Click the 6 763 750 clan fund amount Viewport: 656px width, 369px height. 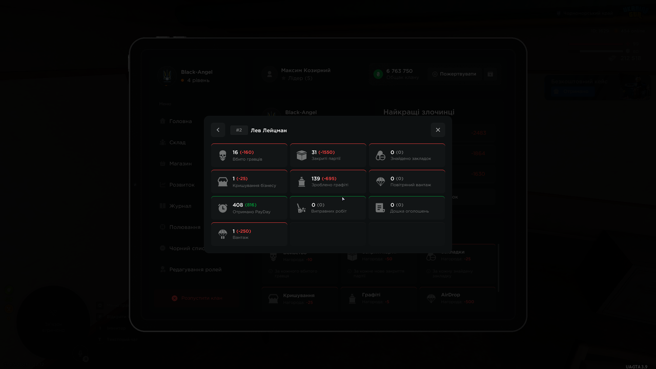pyautogui.click(x=399, y=71)
